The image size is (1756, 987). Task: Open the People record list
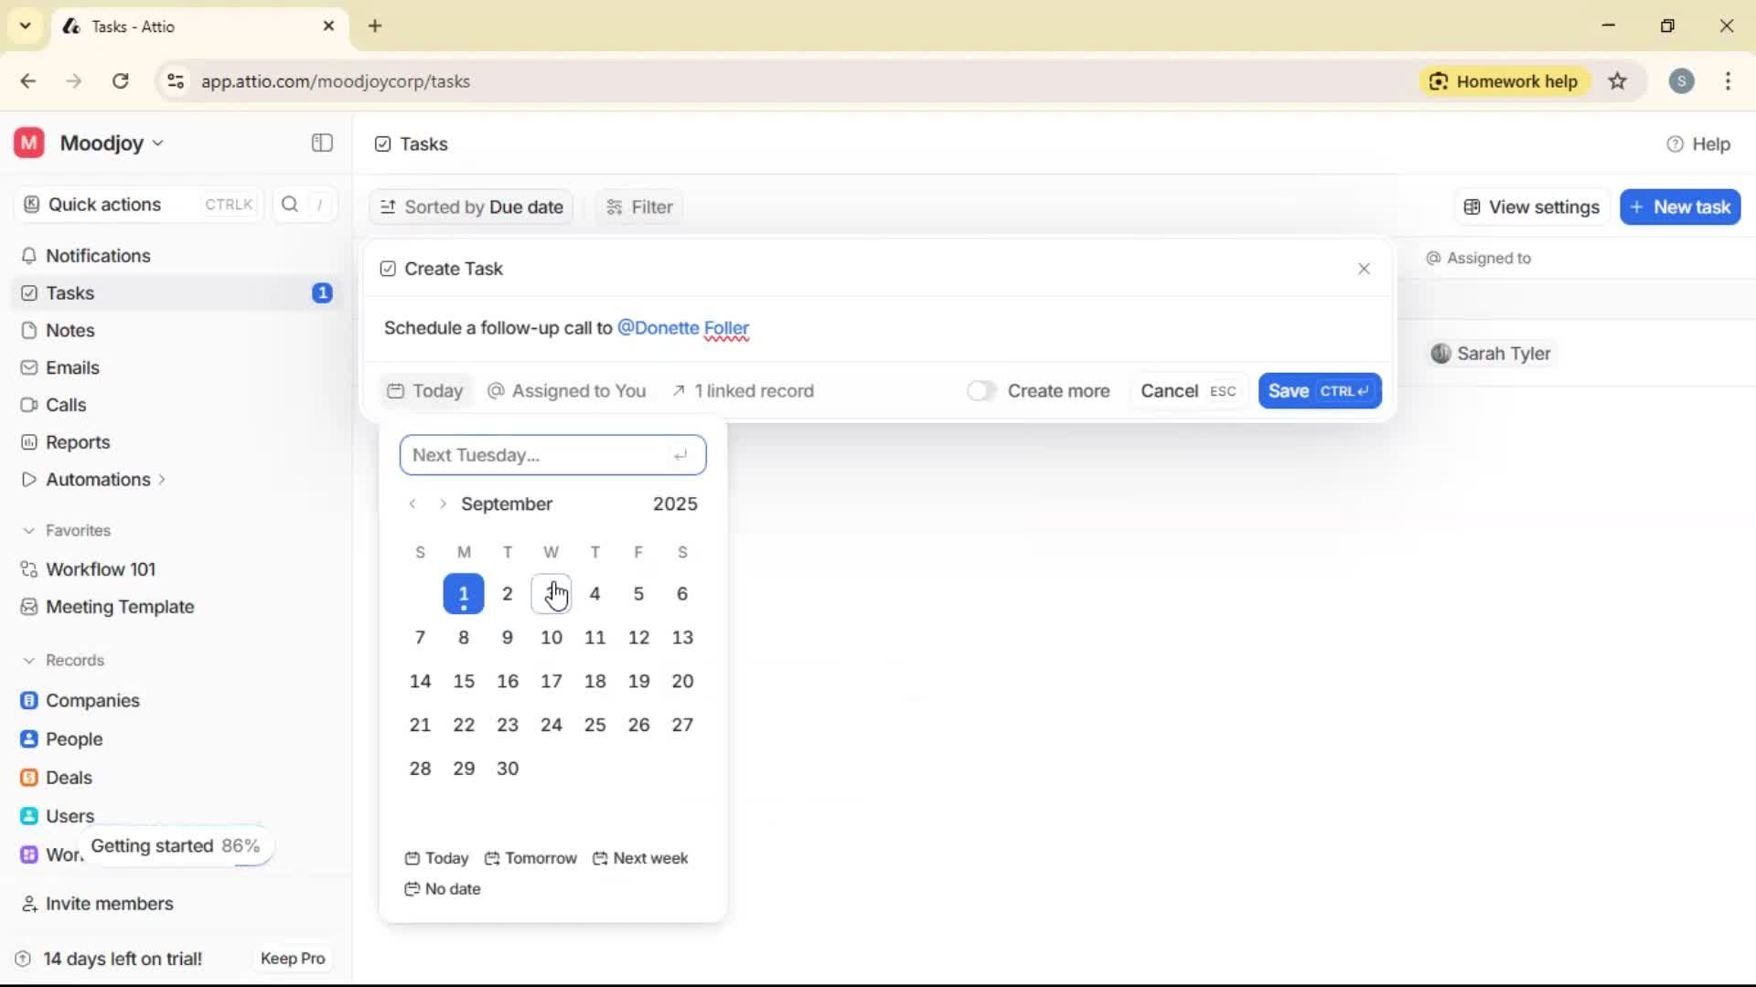pyautogui.click(x=74, y=738)
